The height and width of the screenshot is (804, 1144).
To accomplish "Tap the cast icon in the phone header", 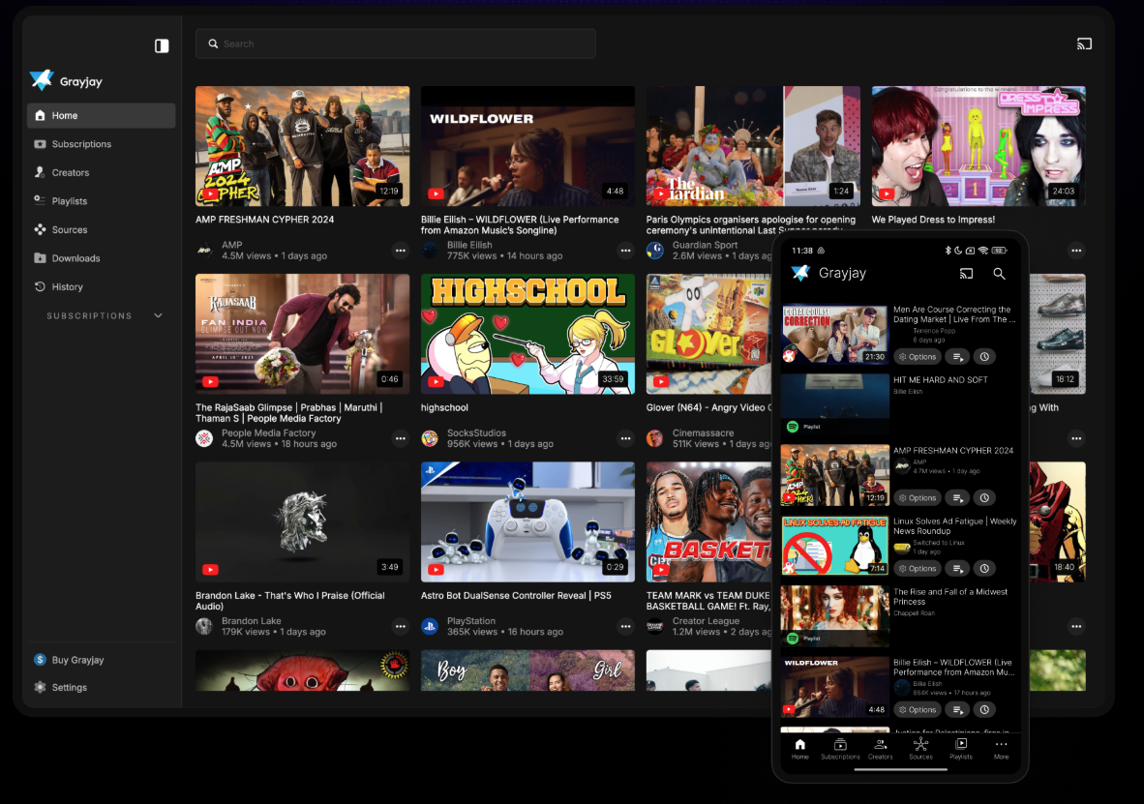I will coord(966,274).
